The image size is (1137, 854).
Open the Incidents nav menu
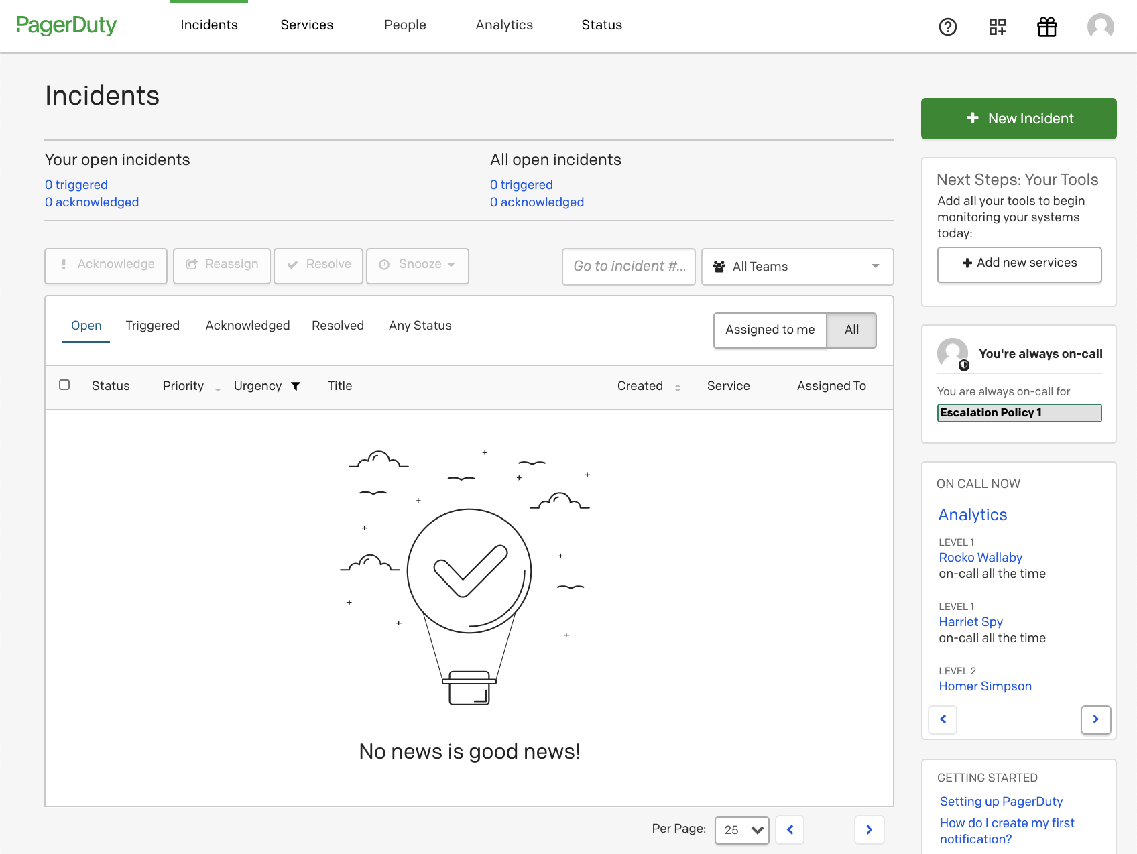(209, 25)
